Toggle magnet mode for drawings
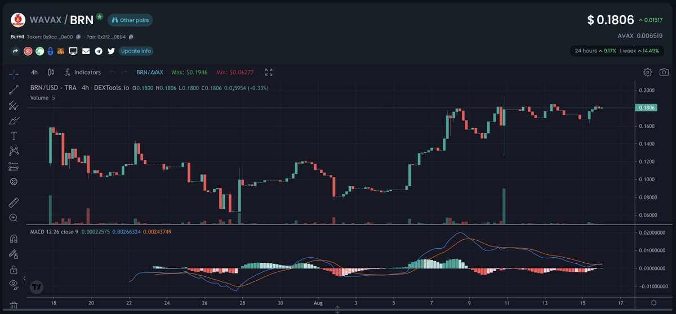Screen dimensions: 676x314 (14, 239)
